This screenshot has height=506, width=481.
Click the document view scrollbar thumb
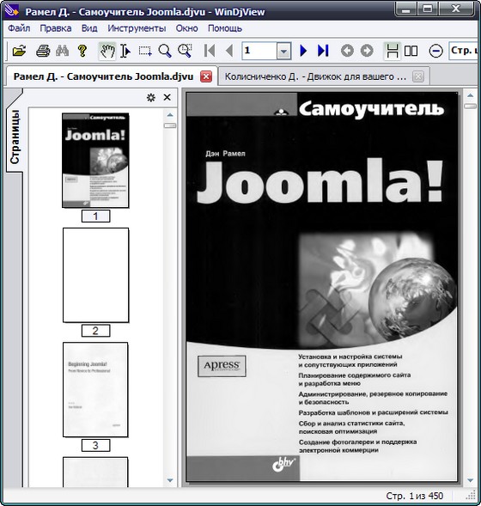coord(470,106)
